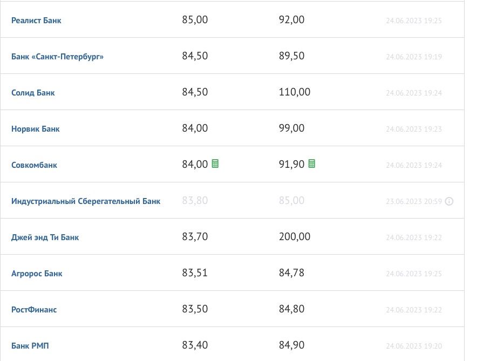Image resolution: width=504 pixels, height=361 pixels.
Task: Click the calculator icon beside Sovcombank's 84,00 rate
Action: pyautogui.click(x=215, y=164)
